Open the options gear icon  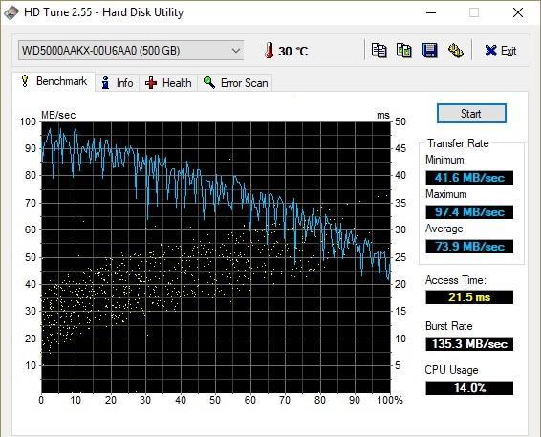(x=455, y=51)
